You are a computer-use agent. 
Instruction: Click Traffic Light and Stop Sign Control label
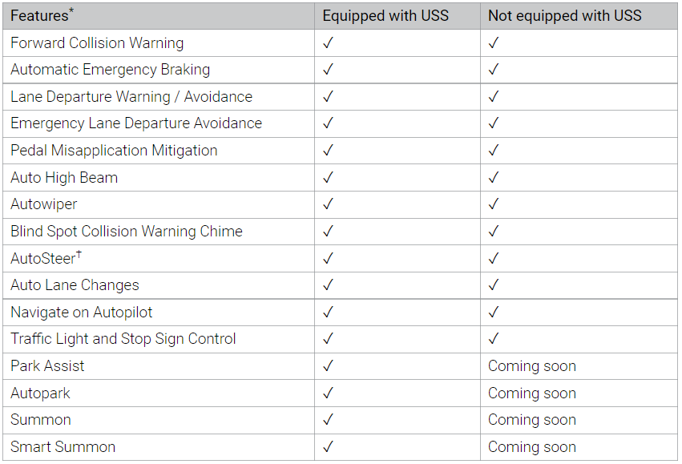click(x=123, y=339)
